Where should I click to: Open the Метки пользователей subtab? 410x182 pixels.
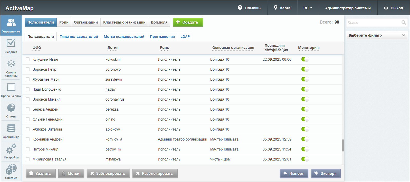(124, 37)
